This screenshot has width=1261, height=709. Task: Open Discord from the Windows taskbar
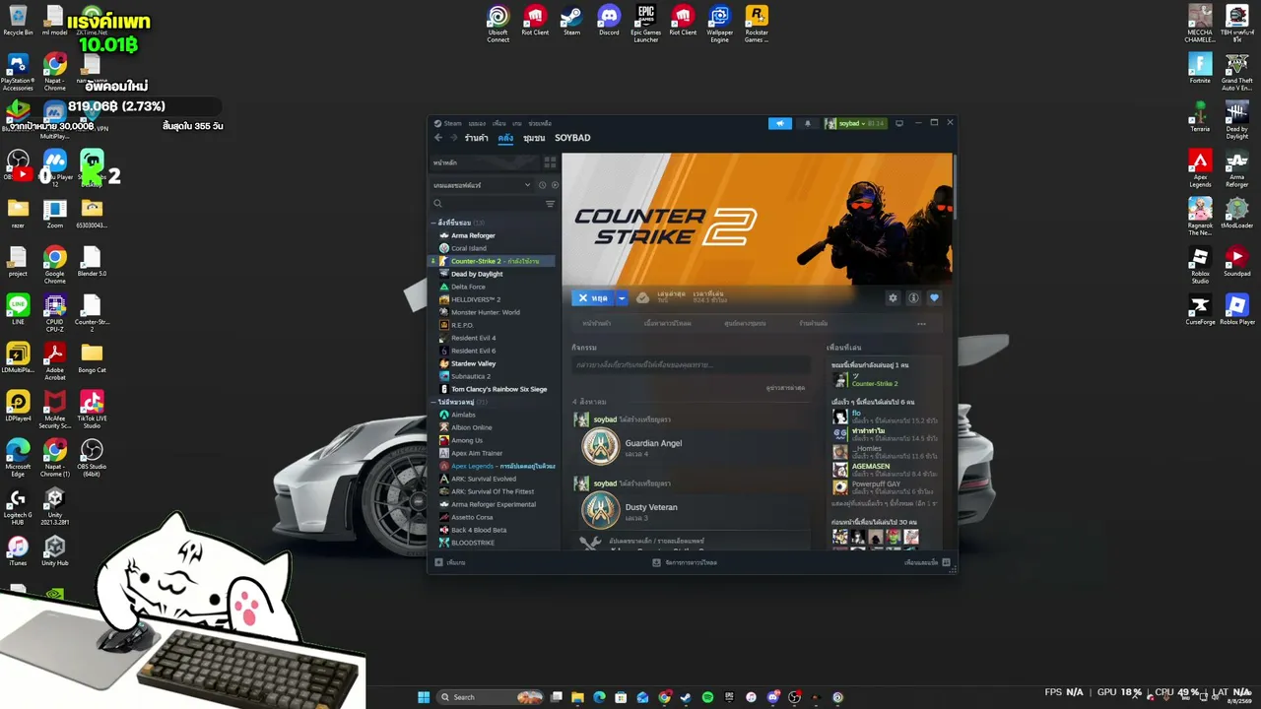click(772, 697)
